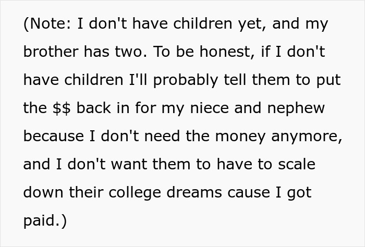Click the word "college" in the text
365x247 pixels.
click(135, 193)
